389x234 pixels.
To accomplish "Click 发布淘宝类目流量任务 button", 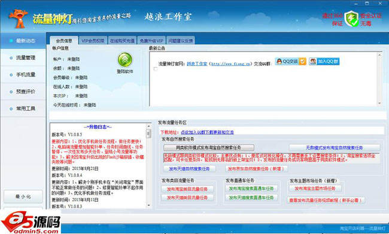I will [187, 189].
